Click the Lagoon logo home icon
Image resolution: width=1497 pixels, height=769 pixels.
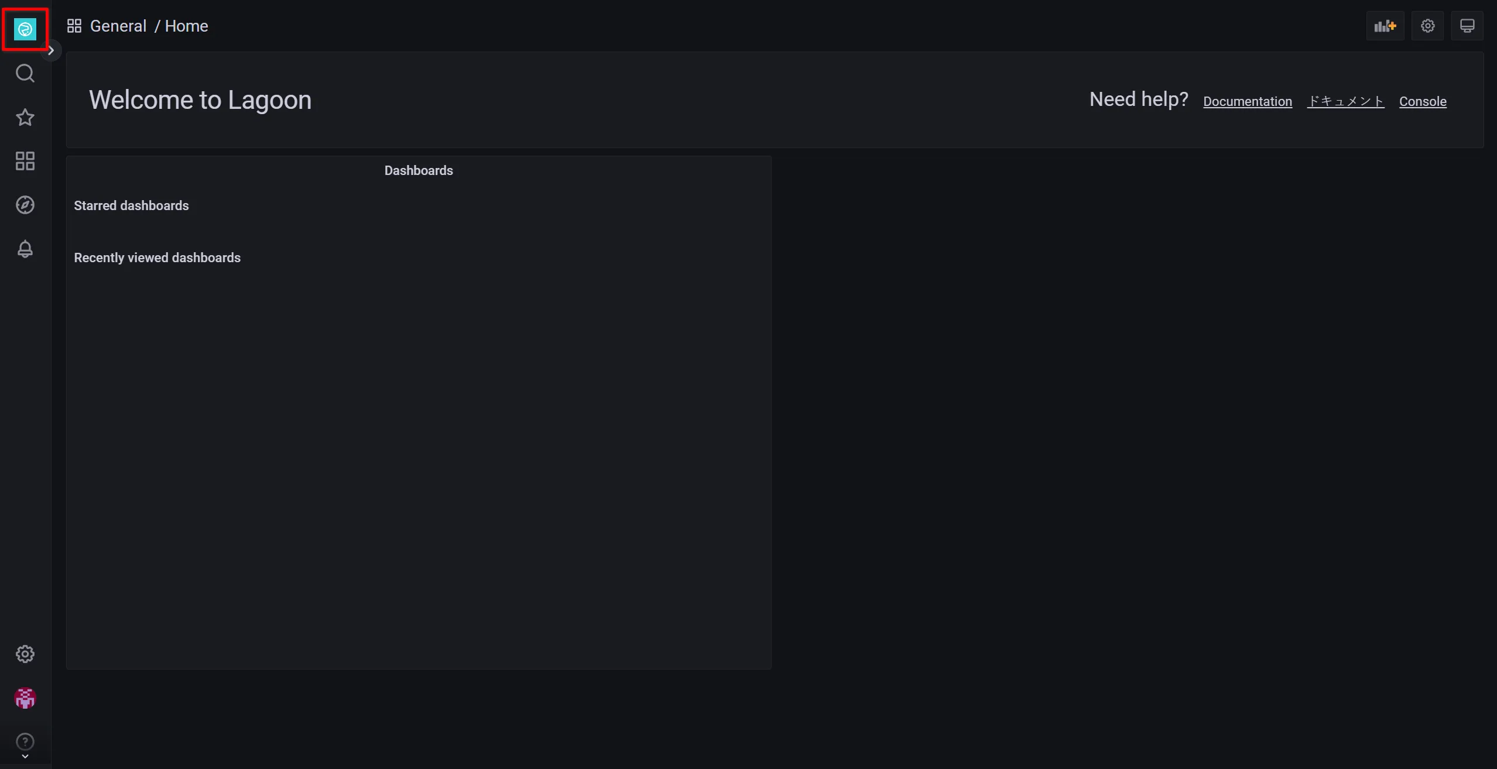click(25, 29)
